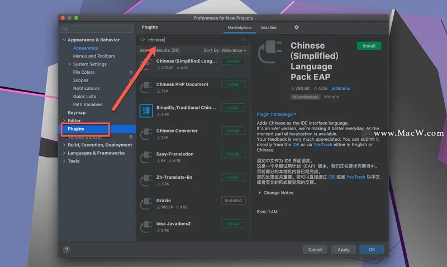Open Quick Lists settings

click(x=84, y=97)
